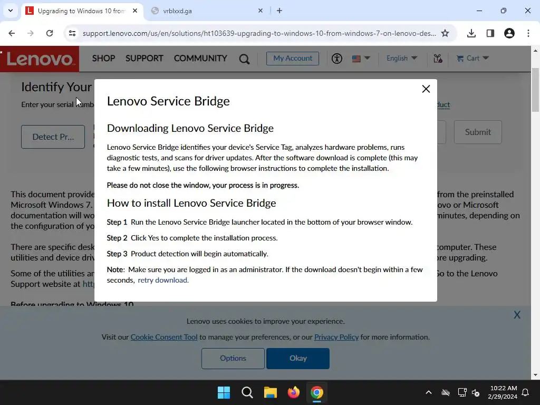Open the Chrome side panel
This screenshot has width=540, height=405.
pos(490,33)
